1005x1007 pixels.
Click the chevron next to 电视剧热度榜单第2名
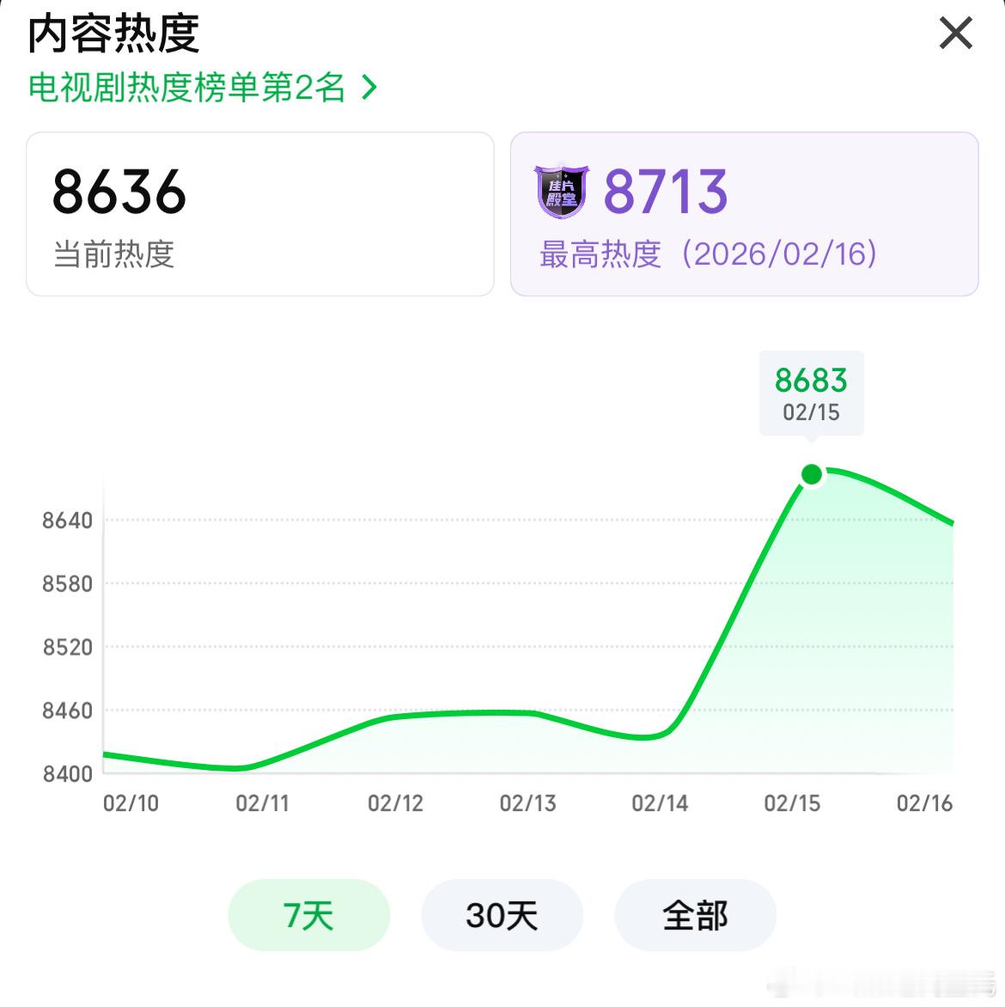point(369,88)
